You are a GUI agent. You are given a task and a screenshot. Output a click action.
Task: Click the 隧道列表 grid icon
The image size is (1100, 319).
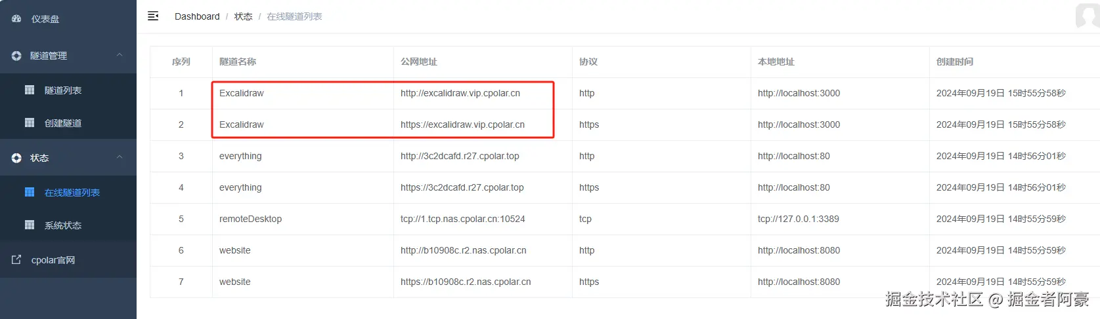point(30,90)
